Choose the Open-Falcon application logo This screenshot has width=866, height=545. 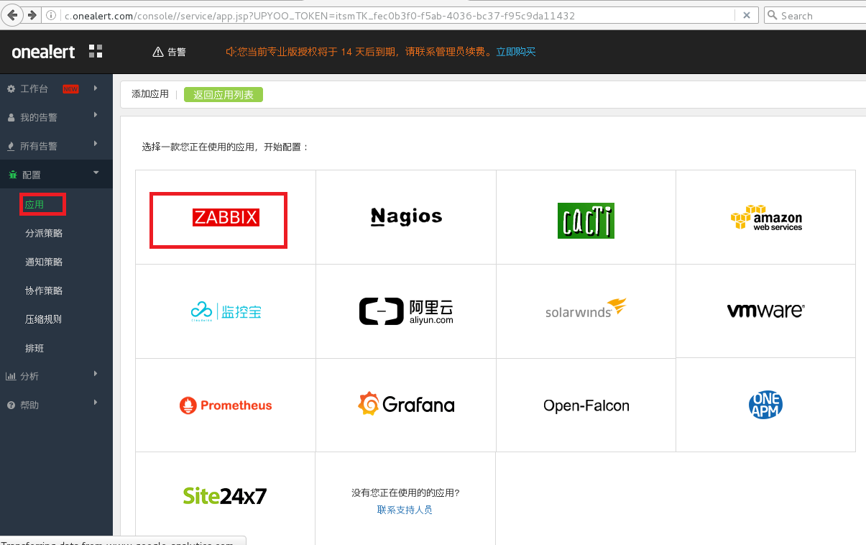[586, 406]
